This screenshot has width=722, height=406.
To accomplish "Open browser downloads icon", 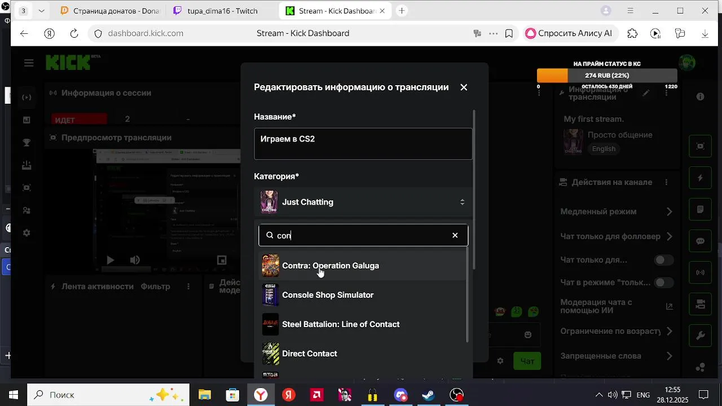I will 705,34.
